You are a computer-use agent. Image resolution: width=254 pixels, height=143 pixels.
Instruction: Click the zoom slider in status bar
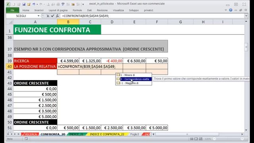pyautogui.click(x=228, y=139)
